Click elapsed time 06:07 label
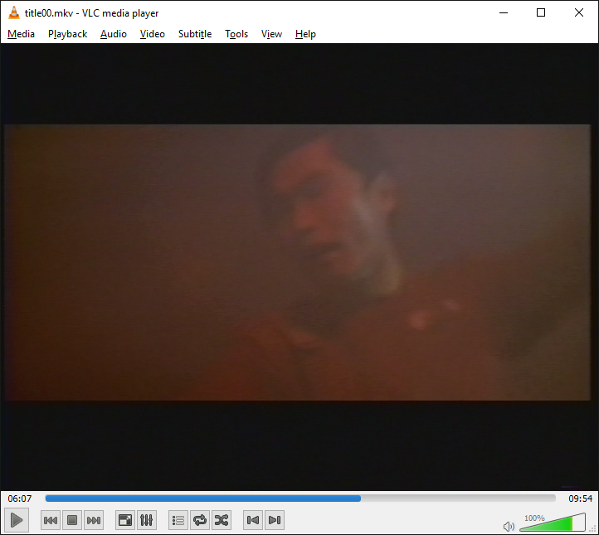599x535 pixels. [20, 499]
